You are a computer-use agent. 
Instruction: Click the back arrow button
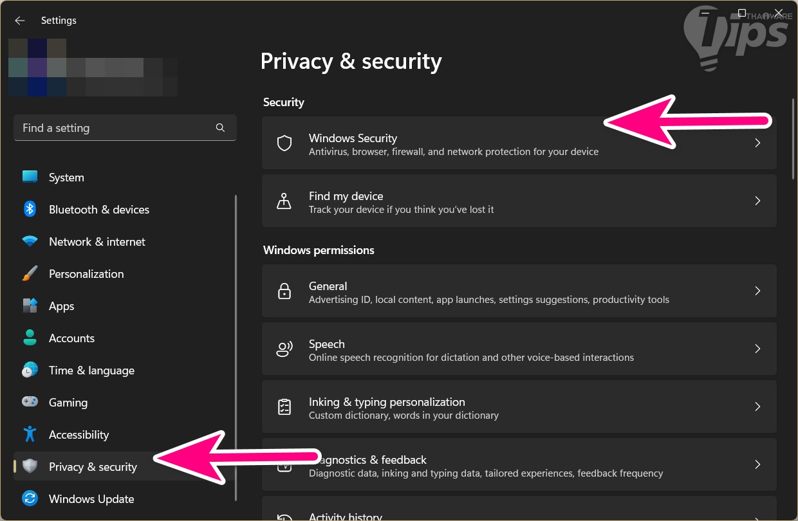20,21
